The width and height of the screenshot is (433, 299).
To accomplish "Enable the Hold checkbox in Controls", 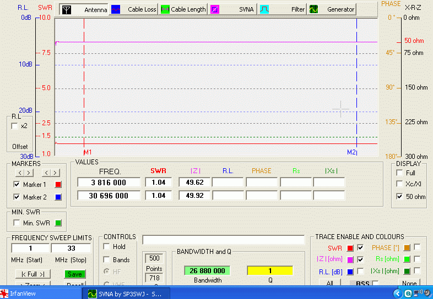I will tap(107, 247).
